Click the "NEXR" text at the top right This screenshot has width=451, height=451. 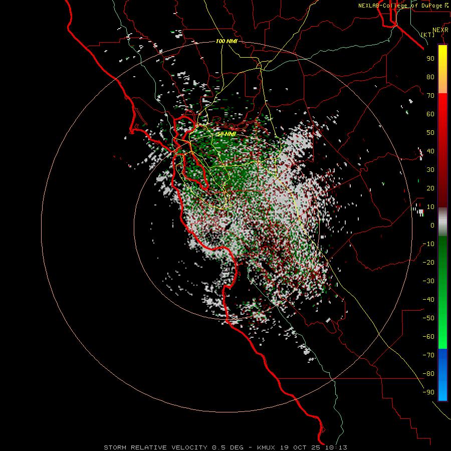click(440, 30)
